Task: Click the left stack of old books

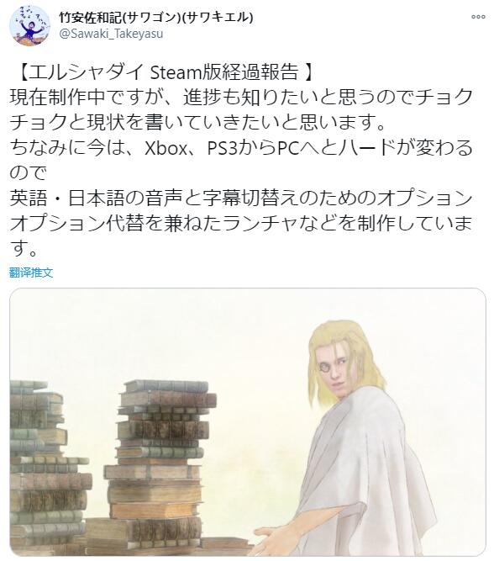Action: tap(46, 465)
